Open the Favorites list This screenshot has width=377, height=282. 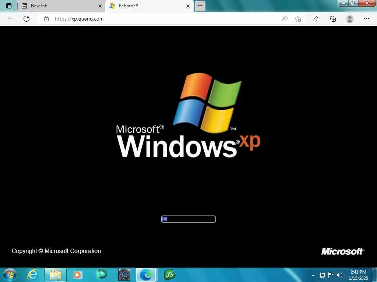[x=317, y=19]
